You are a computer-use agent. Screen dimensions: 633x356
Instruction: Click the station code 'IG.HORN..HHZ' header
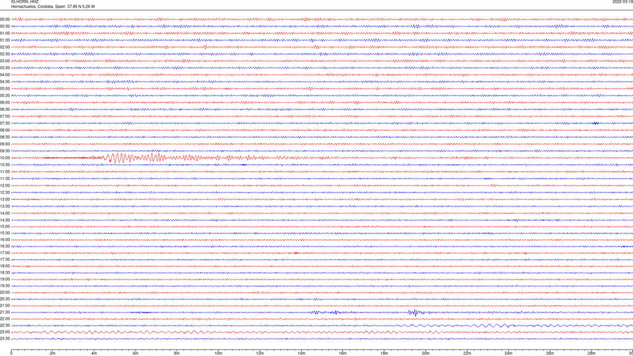(x=24, y=1)
